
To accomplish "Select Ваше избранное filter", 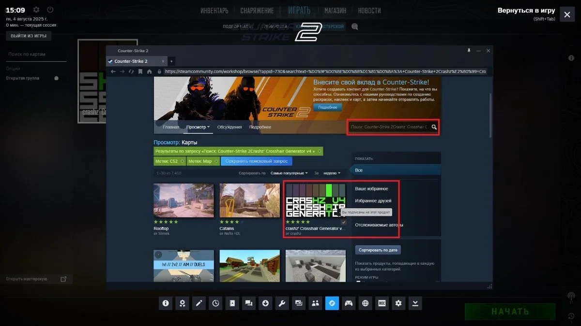I will (x=372, y=188).
